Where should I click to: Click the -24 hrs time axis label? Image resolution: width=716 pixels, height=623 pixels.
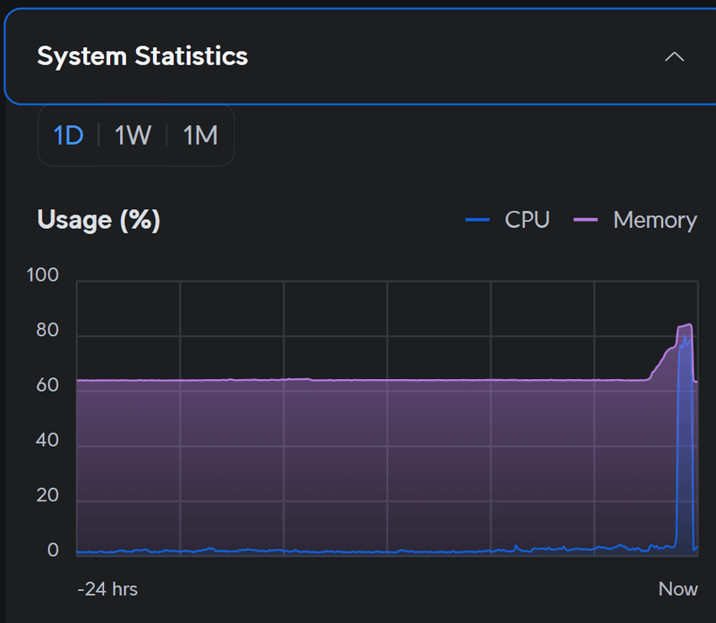107,589
